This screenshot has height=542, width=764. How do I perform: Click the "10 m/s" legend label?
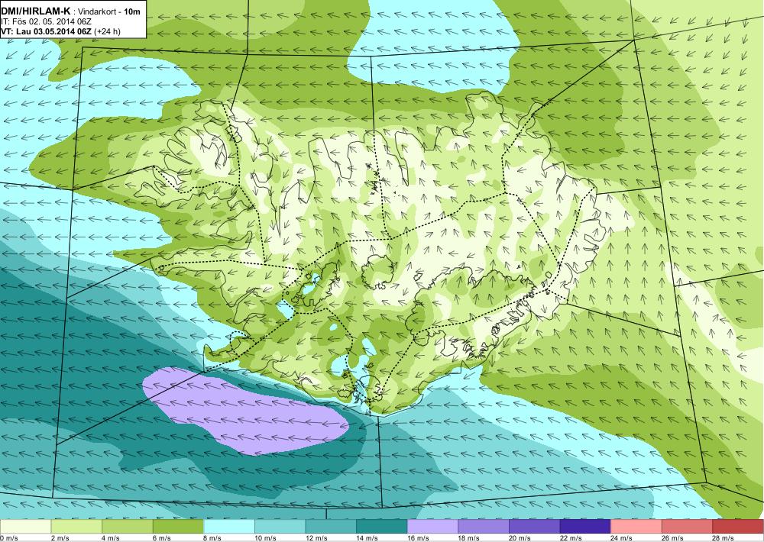coord(266,538)
